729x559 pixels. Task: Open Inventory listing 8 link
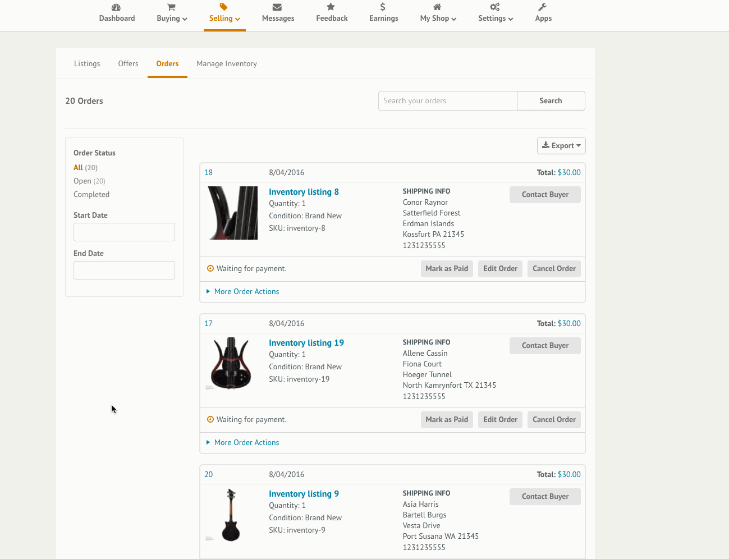304,192
